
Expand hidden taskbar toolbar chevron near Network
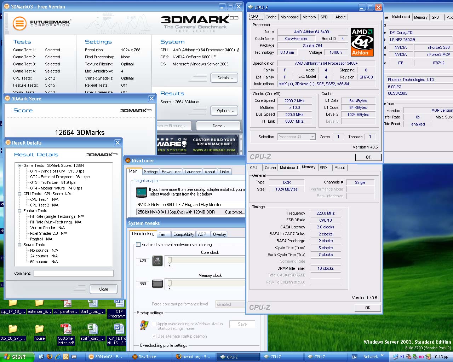coord(382,355)
